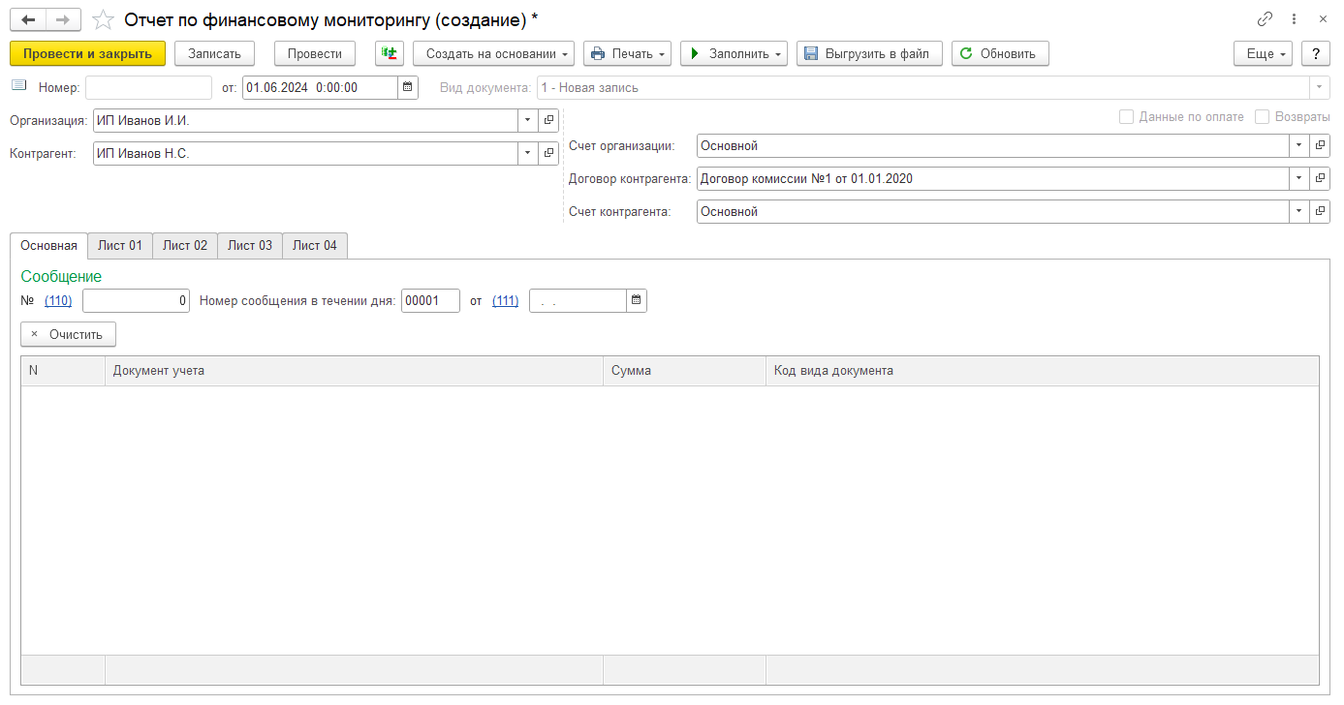The height and width of the screenshot is (705, 1344).
Task: Click the Провести button
Action: 315,53
